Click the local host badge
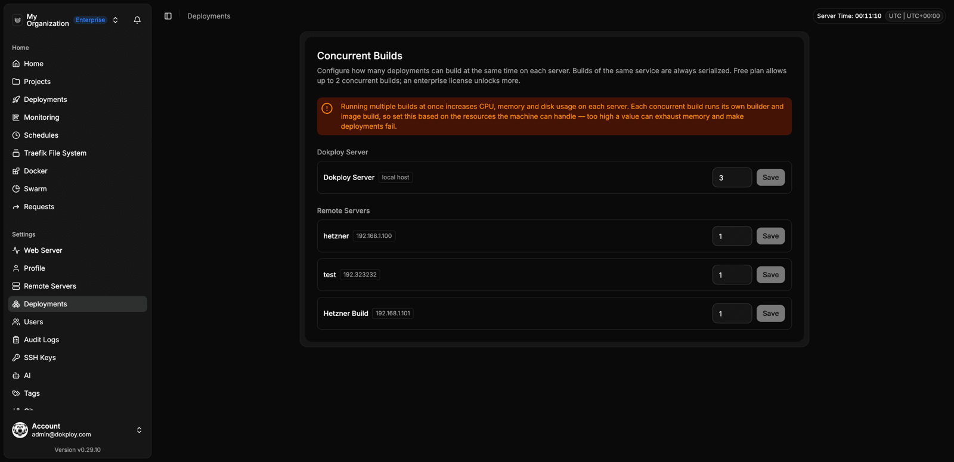 [395, 178]
